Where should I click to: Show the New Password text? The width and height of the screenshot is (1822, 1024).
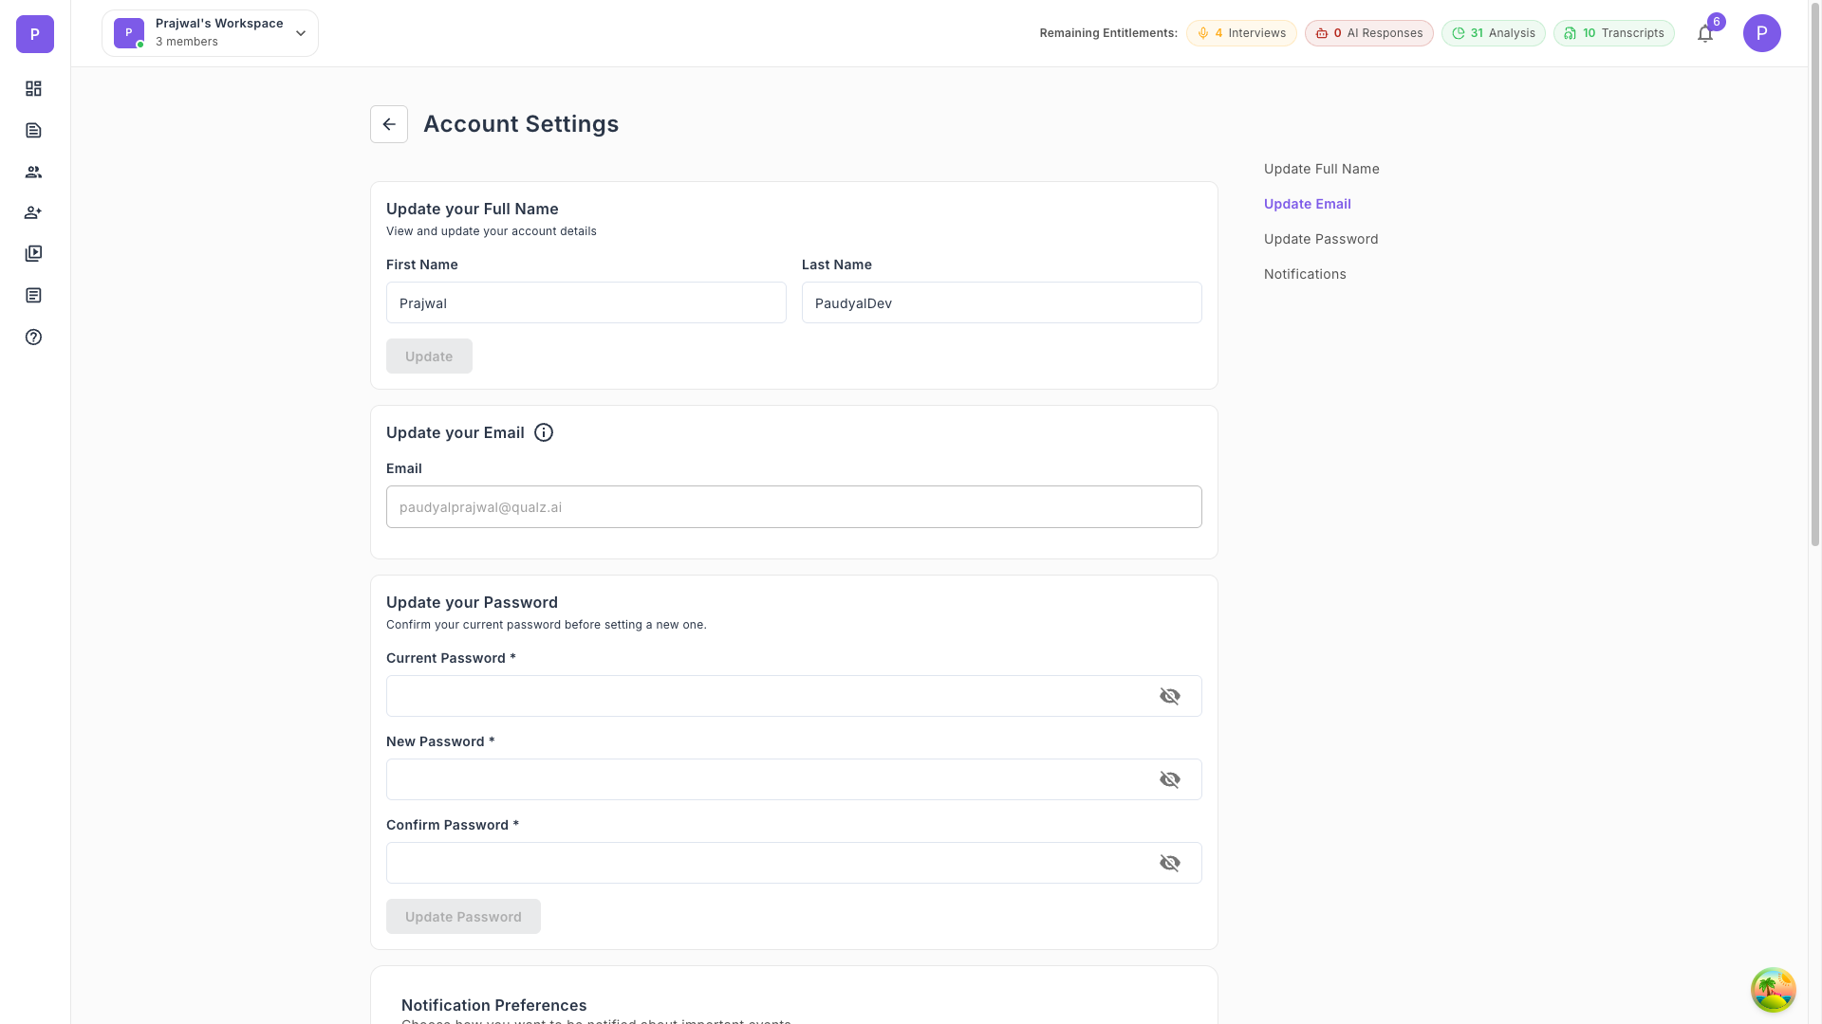(x=1169, y=778)
